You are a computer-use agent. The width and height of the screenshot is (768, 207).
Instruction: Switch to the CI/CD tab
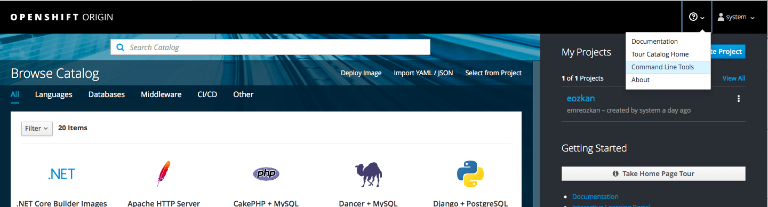[207, 94]
